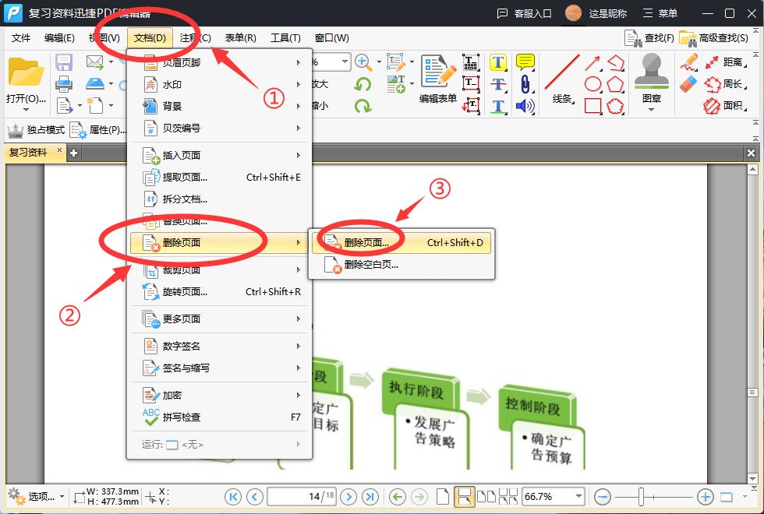Click the Distance (距离) measure tool
Viewport: 764px width, 514px height.
click(x=724, y=62)
